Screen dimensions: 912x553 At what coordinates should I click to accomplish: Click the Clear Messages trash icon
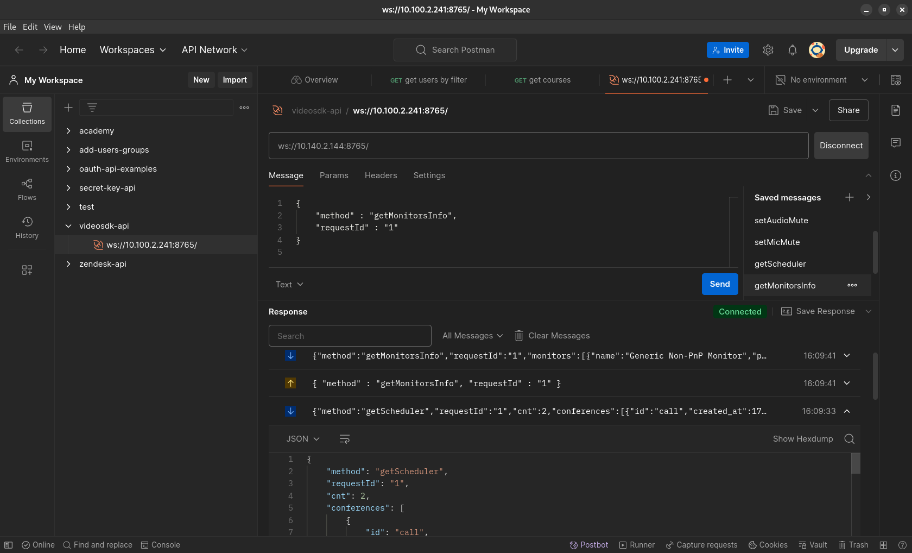pyautogui.click(x=519, y=336)
